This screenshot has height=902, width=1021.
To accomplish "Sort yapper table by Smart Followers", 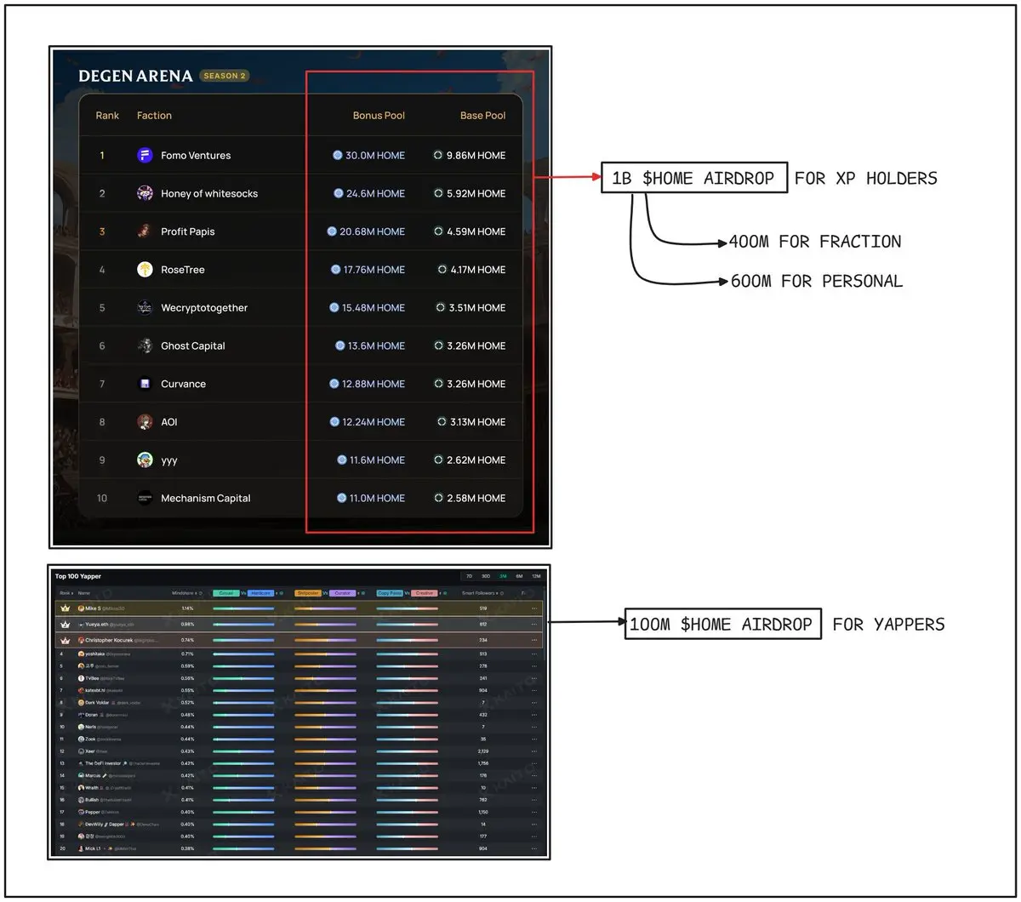I will tap(479, 593).
